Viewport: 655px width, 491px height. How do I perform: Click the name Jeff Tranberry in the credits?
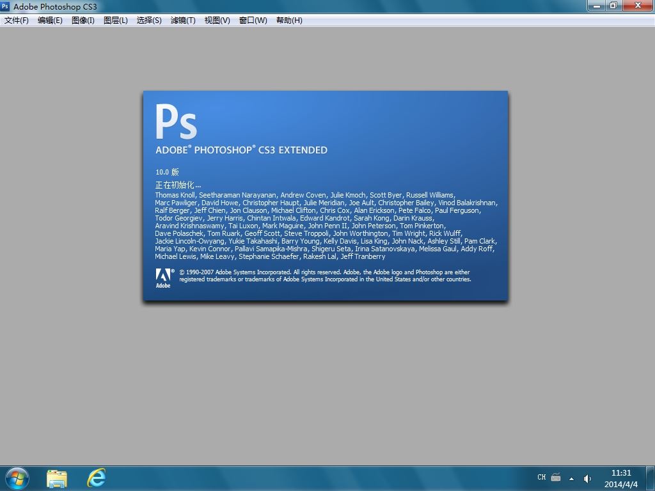point(363,256)
